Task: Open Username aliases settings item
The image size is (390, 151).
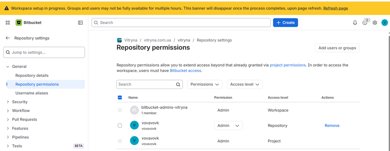Action: [32, 93]
